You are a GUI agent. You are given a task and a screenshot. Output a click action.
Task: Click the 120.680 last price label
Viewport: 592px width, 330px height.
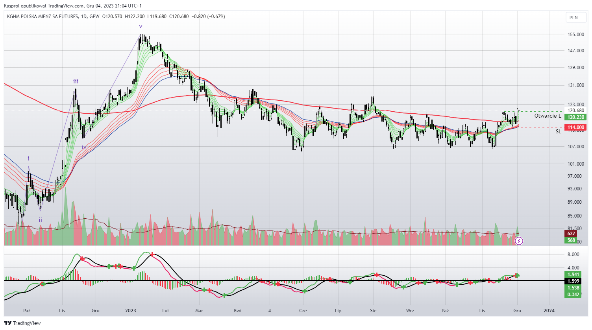576,111
